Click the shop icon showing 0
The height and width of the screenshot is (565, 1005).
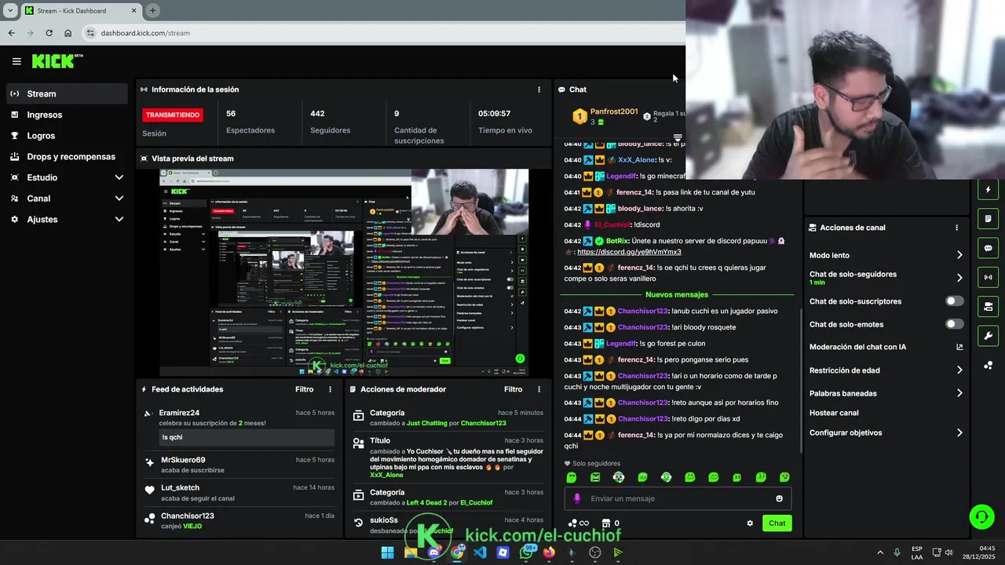coord(610,523)
